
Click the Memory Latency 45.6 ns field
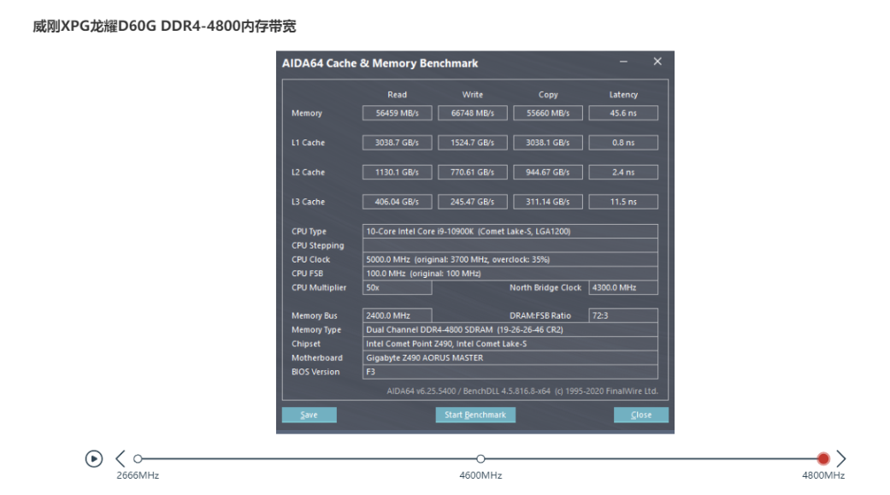click(623, 113)
